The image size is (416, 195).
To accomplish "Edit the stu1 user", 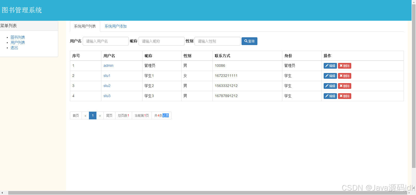I will pos(330,76).
